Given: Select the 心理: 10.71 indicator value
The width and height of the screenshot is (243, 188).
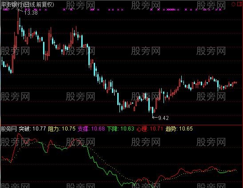Looking at the screenshot, I should pyautogui.click(x=150, y=129).
